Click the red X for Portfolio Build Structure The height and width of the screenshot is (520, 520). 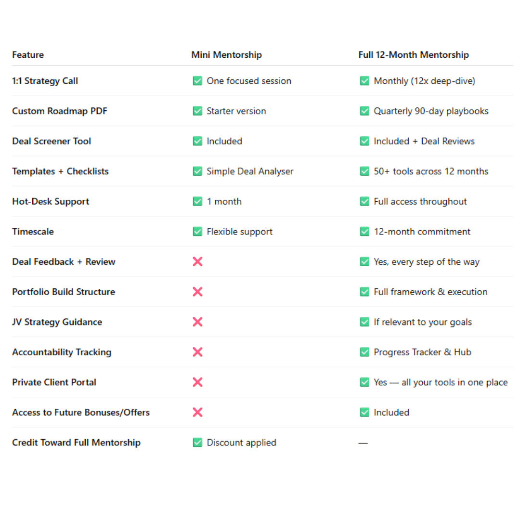197,292
